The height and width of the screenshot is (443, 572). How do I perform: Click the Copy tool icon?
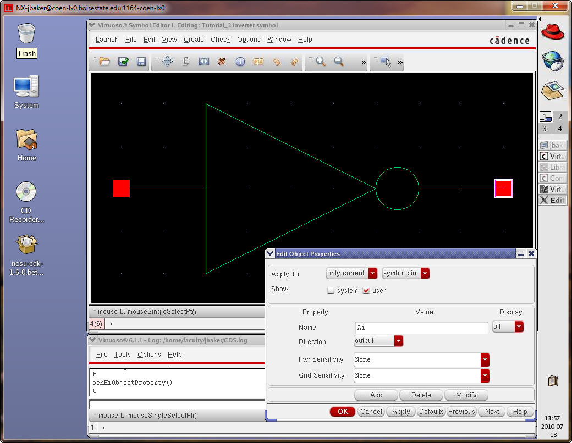(186, 62)
